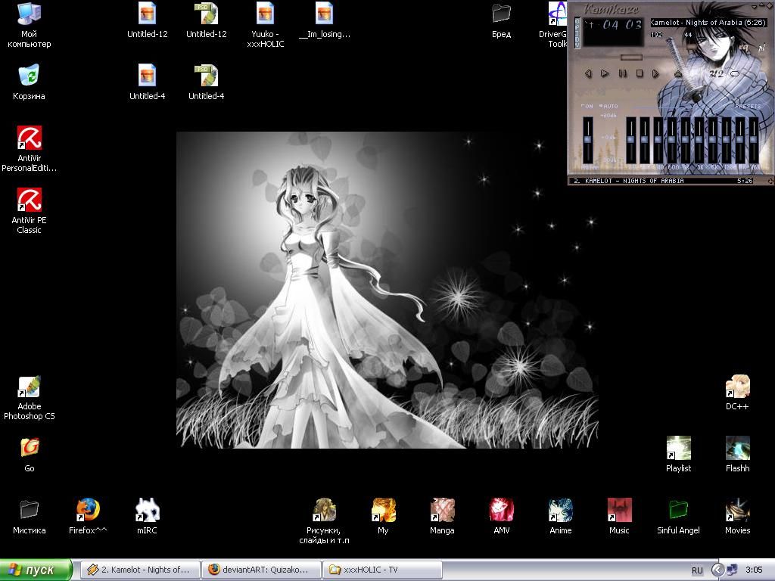The width and height of the screenshot is (775, 581).
Task: Open the Мистика folder icon
Action: coord(29,517)
